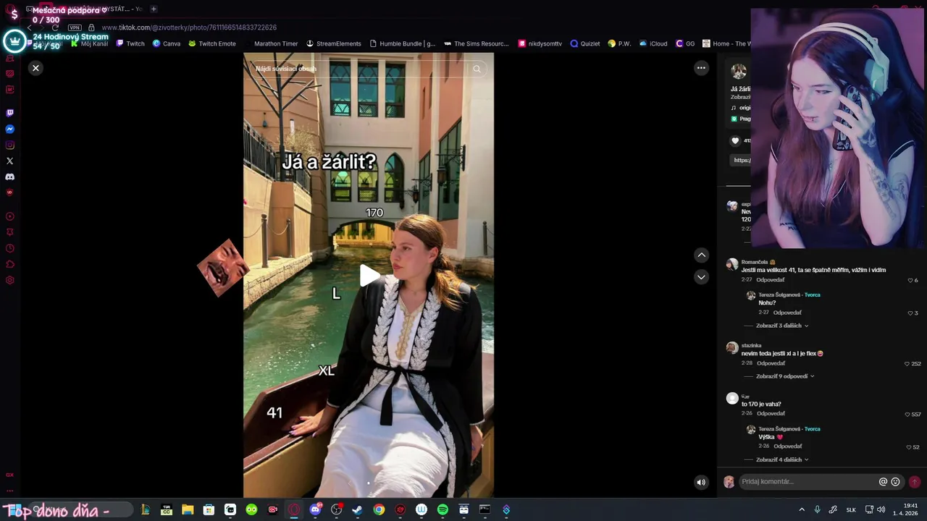Insert a mention with the @ icon

pos(883,481)
